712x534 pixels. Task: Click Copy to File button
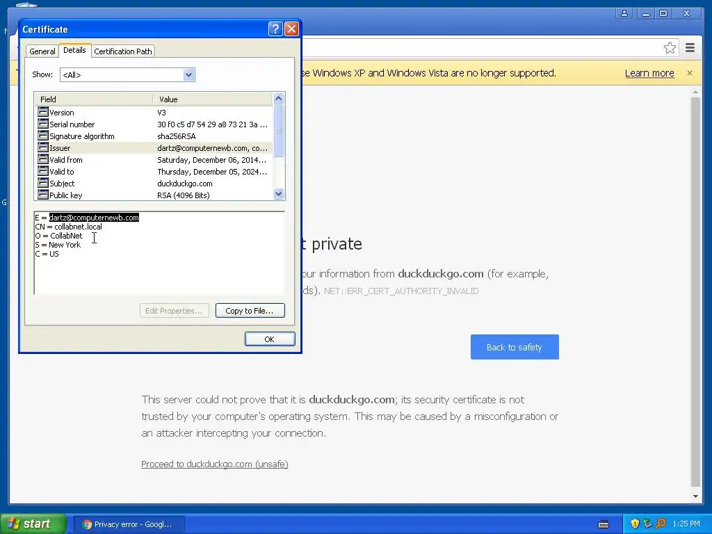click(x=250, y=311)
